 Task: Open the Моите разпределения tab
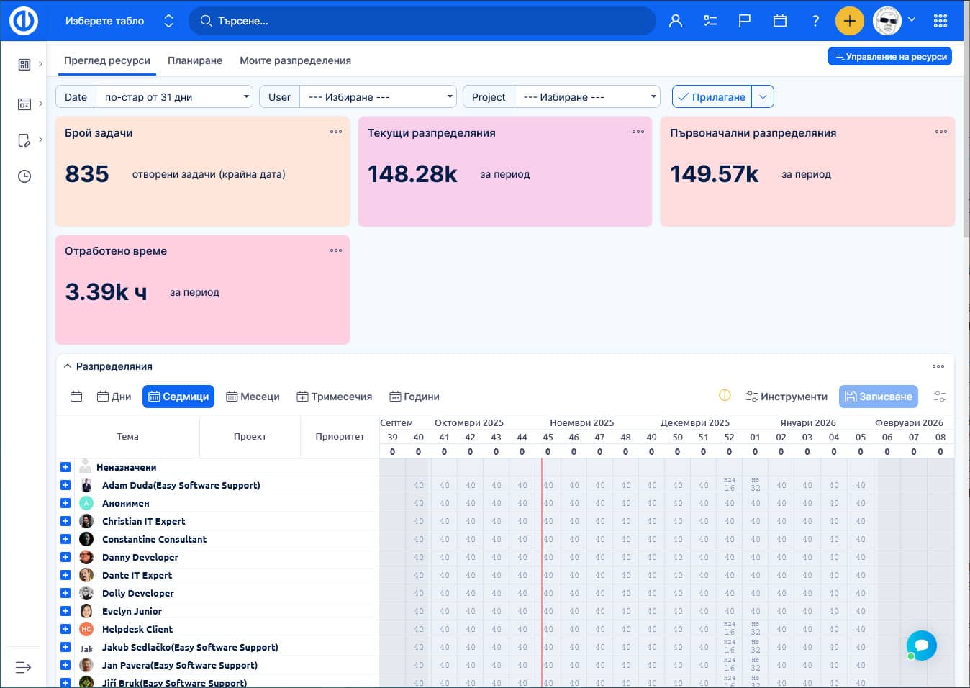click(296, 60)
